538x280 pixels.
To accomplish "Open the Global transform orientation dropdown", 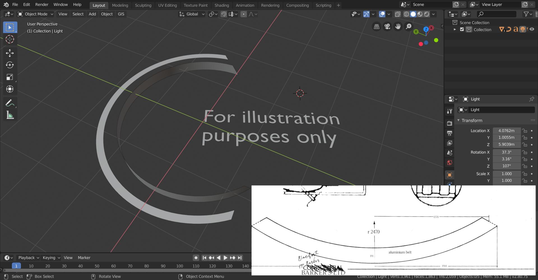I will click(192, 14).
